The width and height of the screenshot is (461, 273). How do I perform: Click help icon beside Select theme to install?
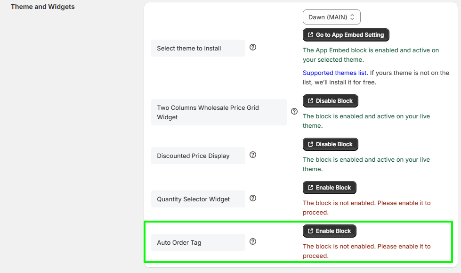tap(253, 47)
